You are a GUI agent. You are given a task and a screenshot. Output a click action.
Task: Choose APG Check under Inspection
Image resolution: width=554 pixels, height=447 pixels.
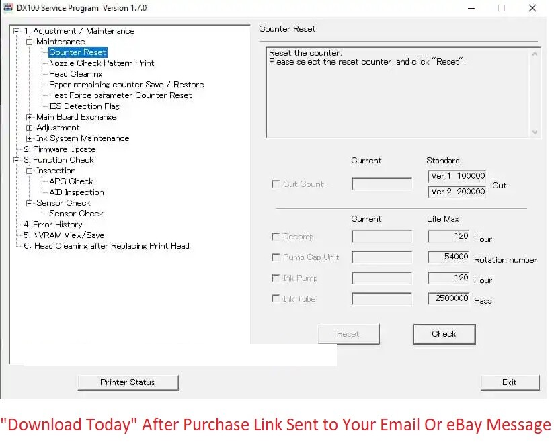pyautogui.click(x=71, y=181)
